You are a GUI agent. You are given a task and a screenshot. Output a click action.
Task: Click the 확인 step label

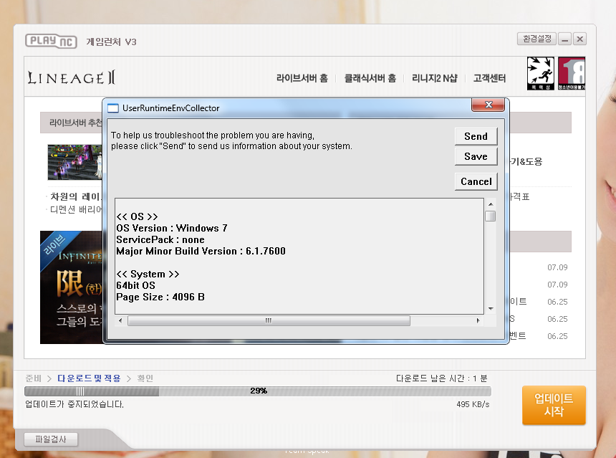pyautogui.click(x=145, y=378)
